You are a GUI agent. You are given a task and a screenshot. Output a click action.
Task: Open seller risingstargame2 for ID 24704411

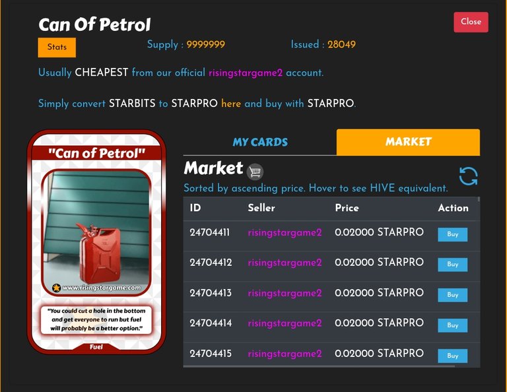pyautogui.click(x=285, y=233)
